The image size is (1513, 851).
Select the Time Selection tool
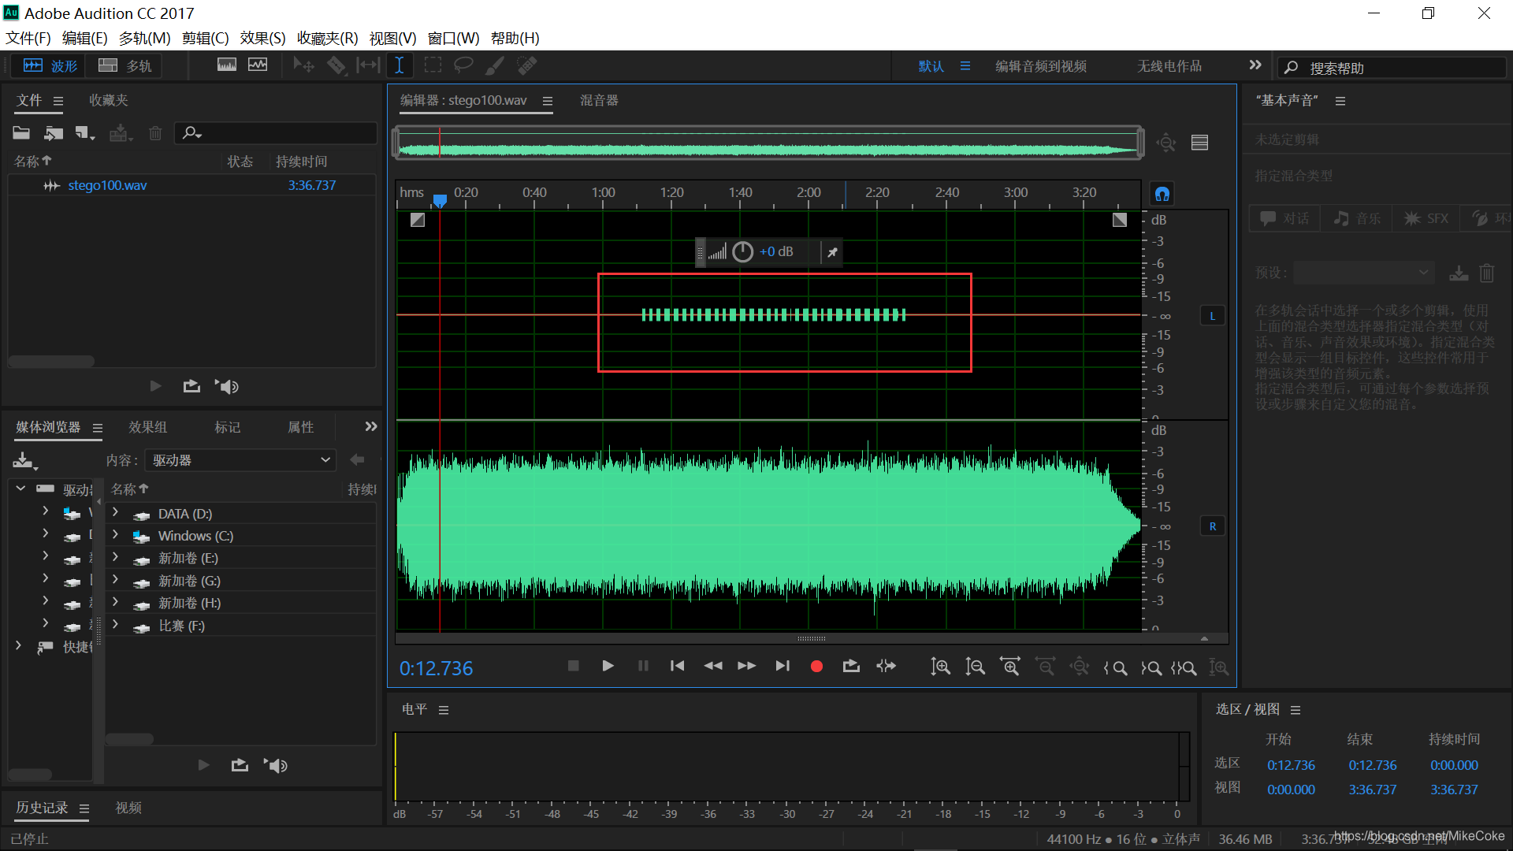pos(400,65)
